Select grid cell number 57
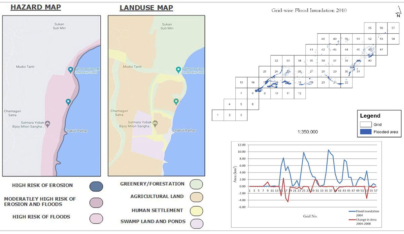Screen dimensions: 404x234 (393, 28)
